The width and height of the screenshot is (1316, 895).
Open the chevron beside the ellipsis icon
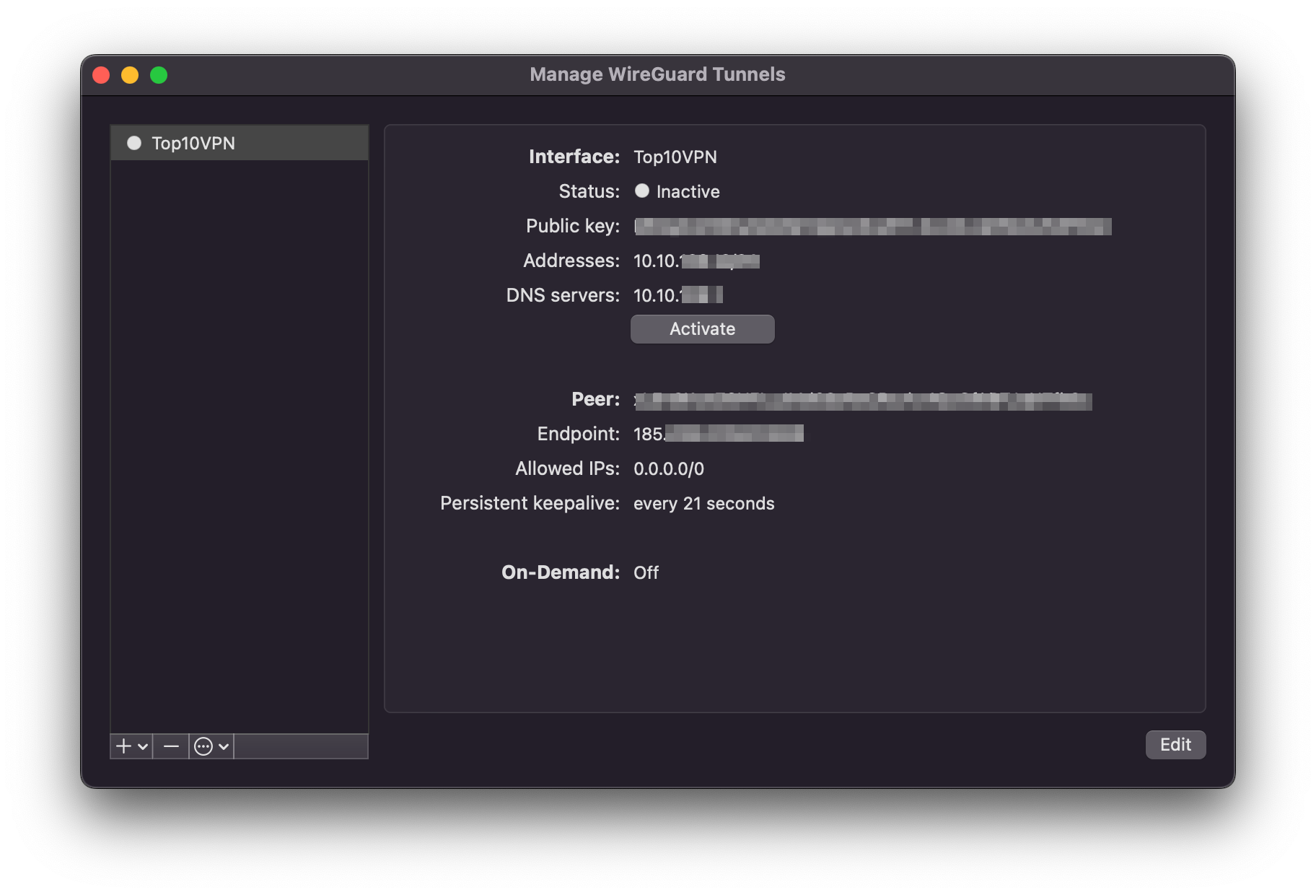coord(221,746)
